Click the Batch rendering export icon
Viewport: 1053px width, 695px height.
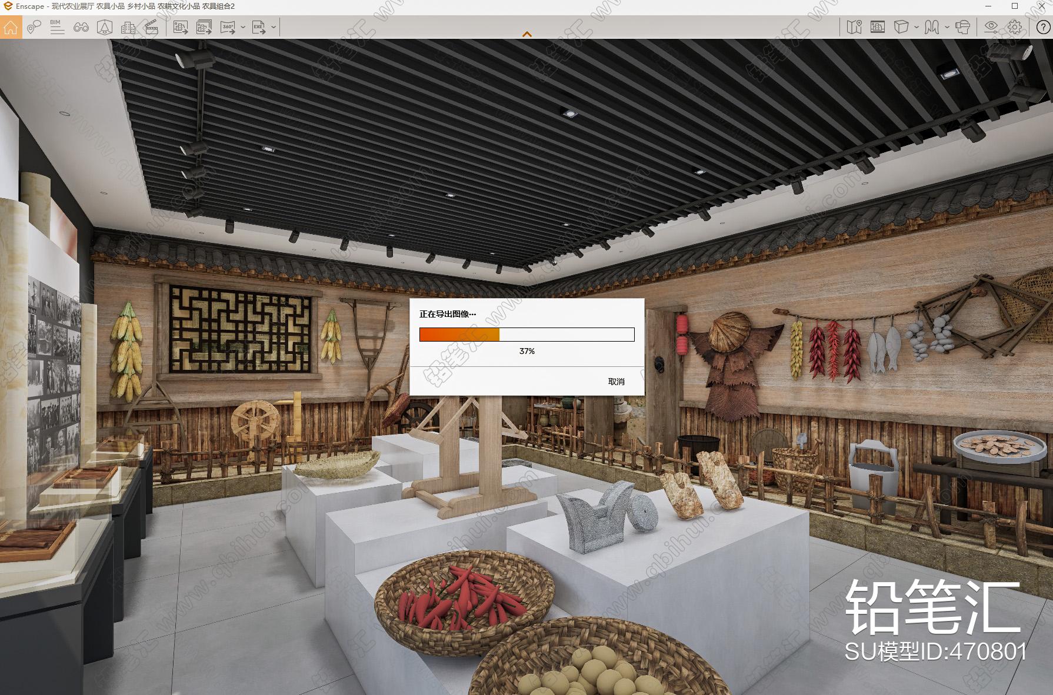tap(204, 27)
